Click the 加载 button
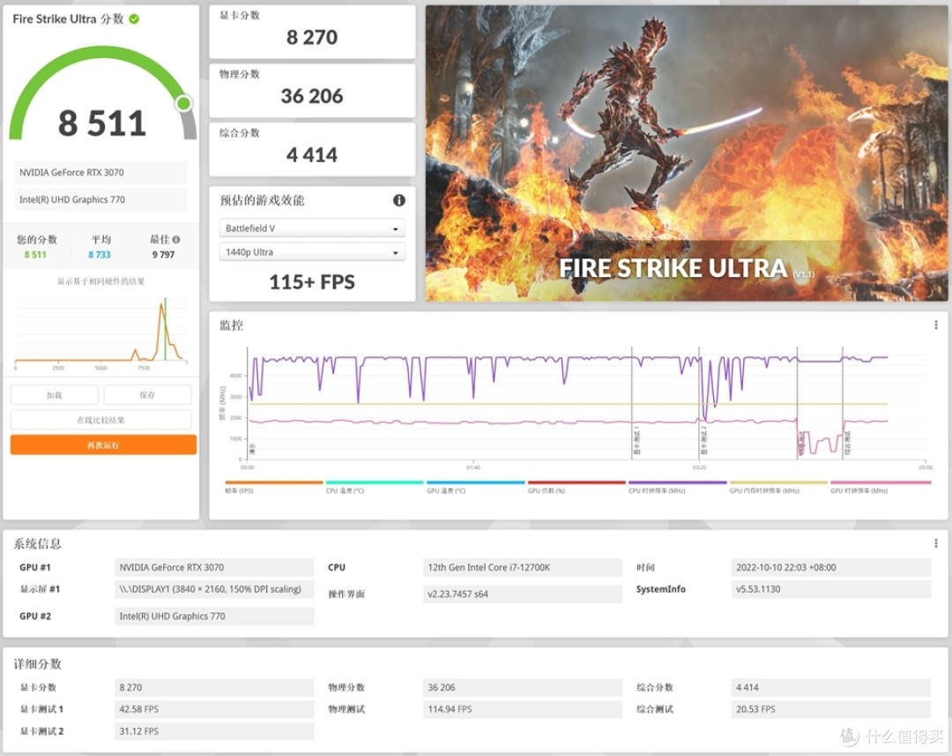The image size is (952, 756). (55, 395)
